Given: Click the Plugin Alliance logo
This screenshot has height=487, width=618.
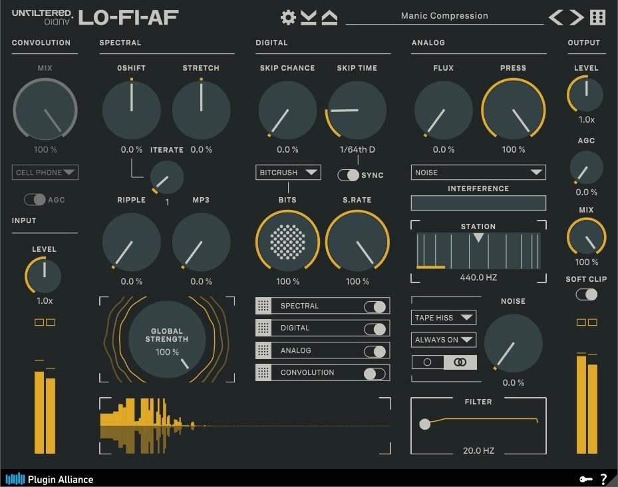Looking at the screenshot, I should click(50, 478).
